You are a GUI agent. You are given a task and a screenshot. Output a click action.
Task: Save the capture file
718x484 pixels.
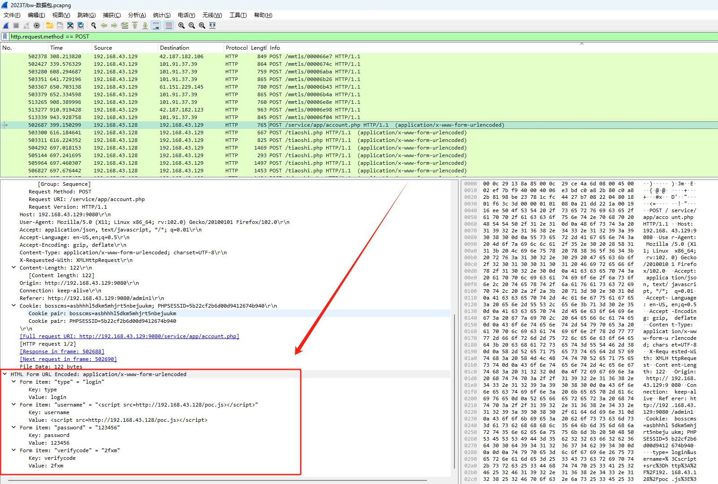(60, 26)
